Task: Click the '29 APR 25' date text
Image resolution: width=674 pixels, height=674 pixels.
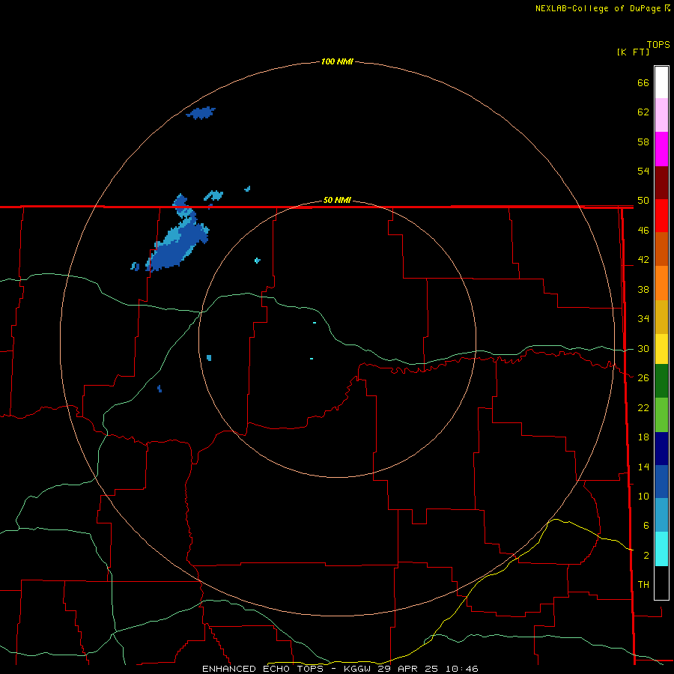Action: tap(407, 669)
